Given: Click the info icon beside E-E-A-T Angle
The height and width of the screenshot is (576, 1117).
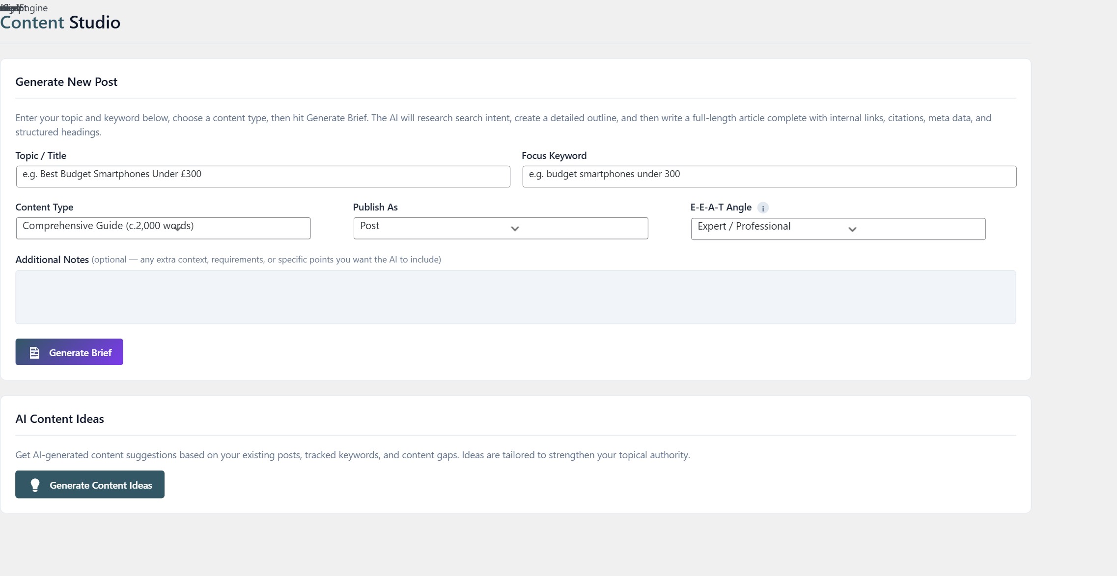Looking at the screenshot, I should (763, 208).
